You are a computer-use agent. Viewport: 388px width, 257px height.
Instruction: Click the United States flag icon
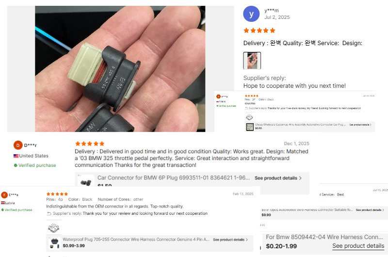(x=16, y=156)
